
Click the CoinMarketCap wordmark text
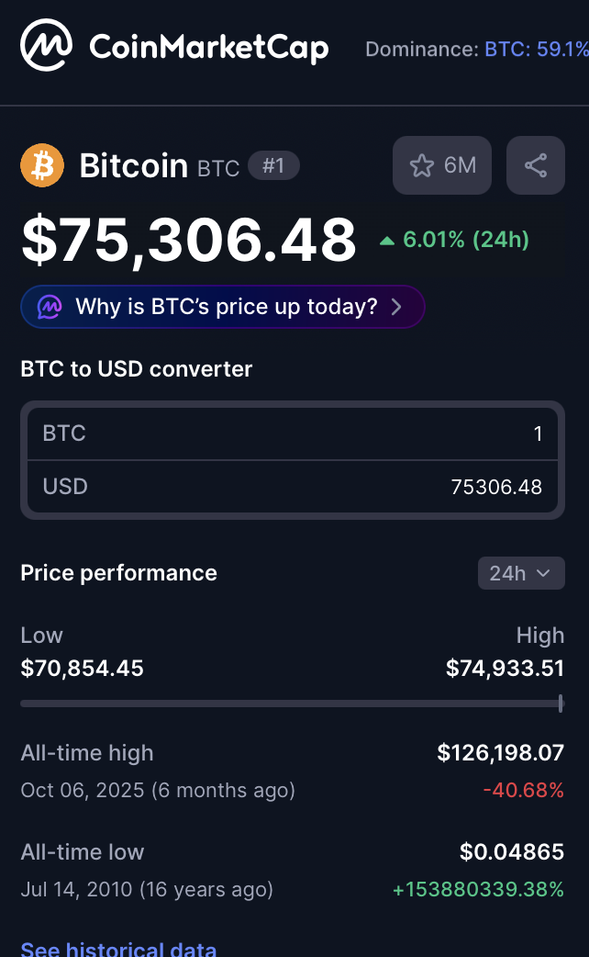(x=208, y=46)
